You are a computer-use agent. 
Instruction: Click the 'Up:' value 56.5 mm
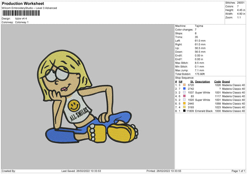coord(200,48)
